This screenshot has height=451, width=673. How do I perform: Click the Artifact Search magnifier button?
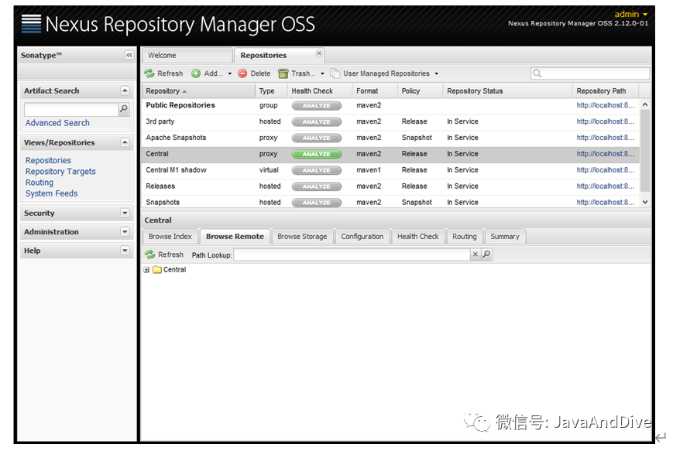click(124, 109)
